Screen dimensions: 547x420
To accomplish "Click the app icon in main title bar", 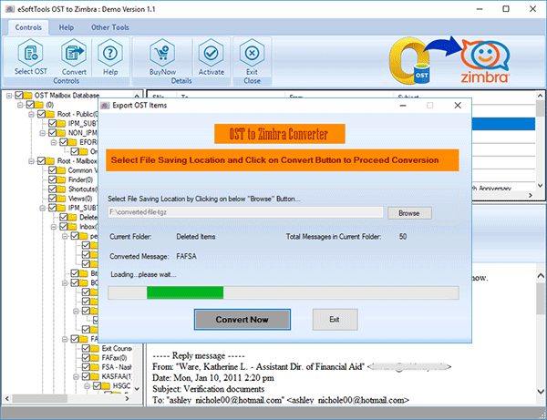I will point(10,9).
